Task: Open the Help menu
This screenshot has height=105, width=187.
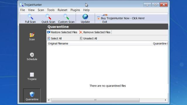Action: 86,10
